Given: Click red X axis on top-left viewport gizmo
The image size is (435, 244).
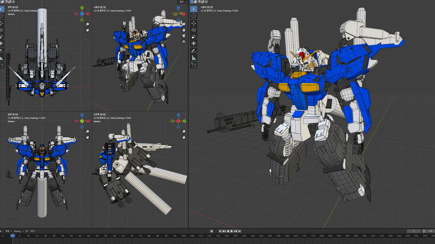Looking at the screenshot, I should tap(88, 14).
